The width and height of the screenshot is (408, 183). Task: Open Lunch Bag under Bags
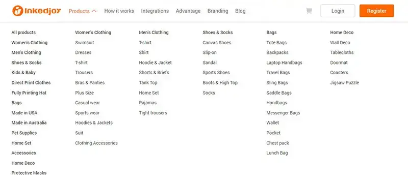pos(277,153)
